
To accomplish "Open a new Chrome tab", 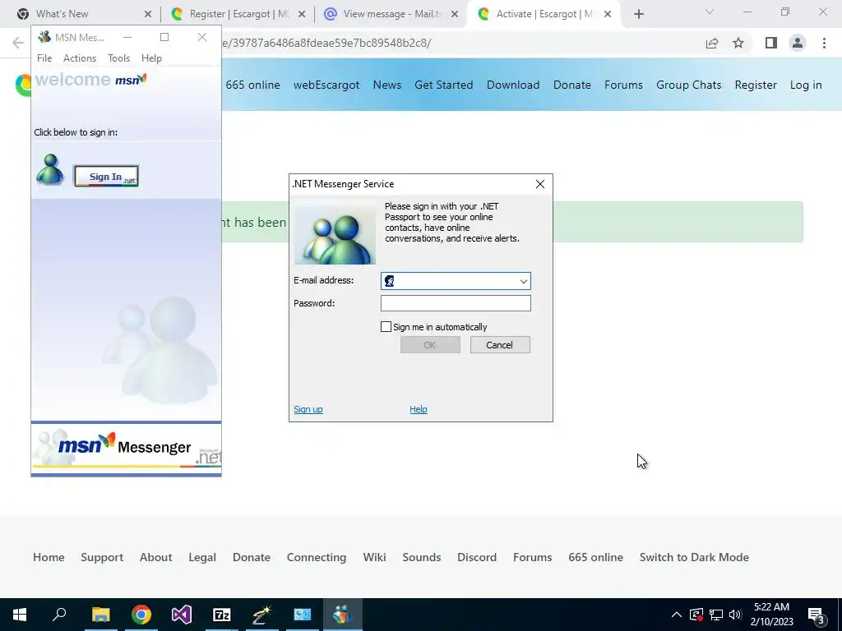I will [638, 14].
